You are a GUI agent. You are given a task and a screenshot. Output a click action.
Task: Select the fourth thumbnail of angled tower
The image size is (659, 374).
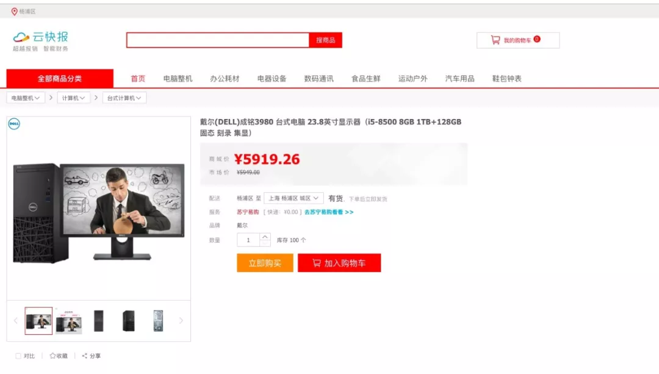129,321
